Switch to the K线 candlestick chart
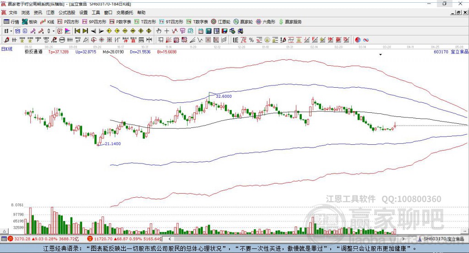Viewport: 469px width, 253px height. click(47, 22)
